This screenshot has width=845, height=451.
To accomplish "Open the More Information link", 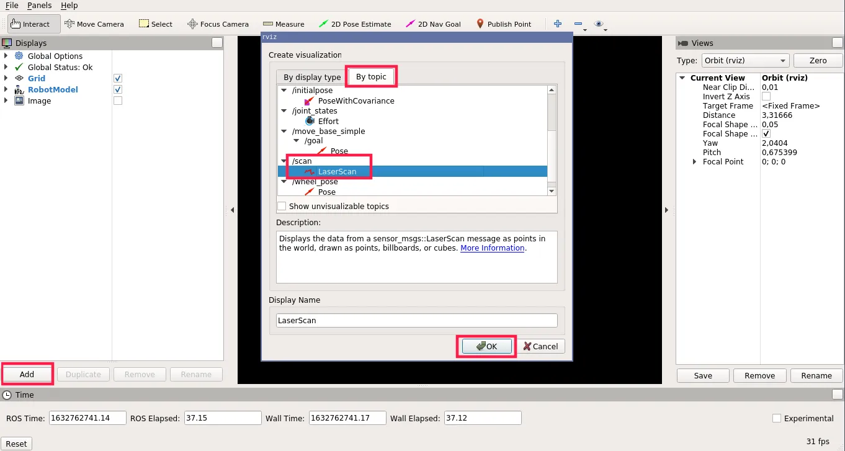I will pos(492,248).
